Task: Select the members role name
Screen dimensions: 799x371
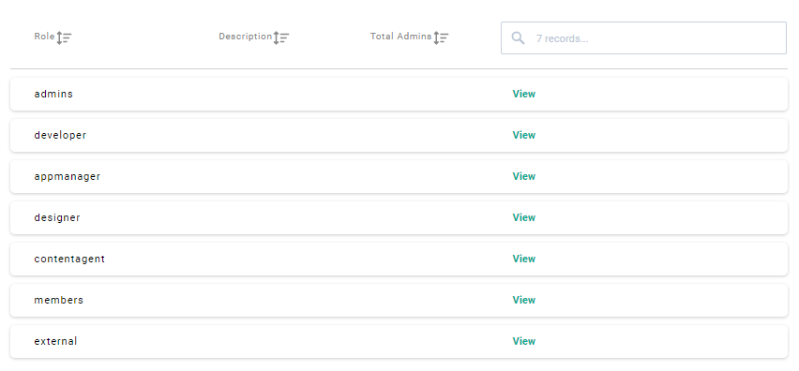Action: (58, 300)
